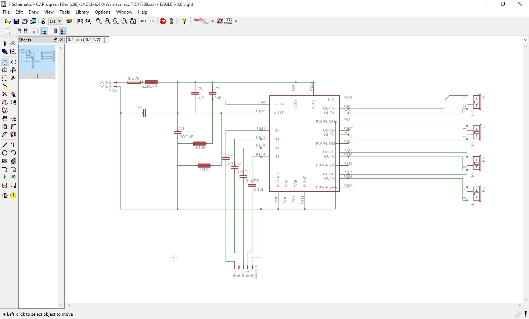Run the ERC check tool

click(5, 195)
